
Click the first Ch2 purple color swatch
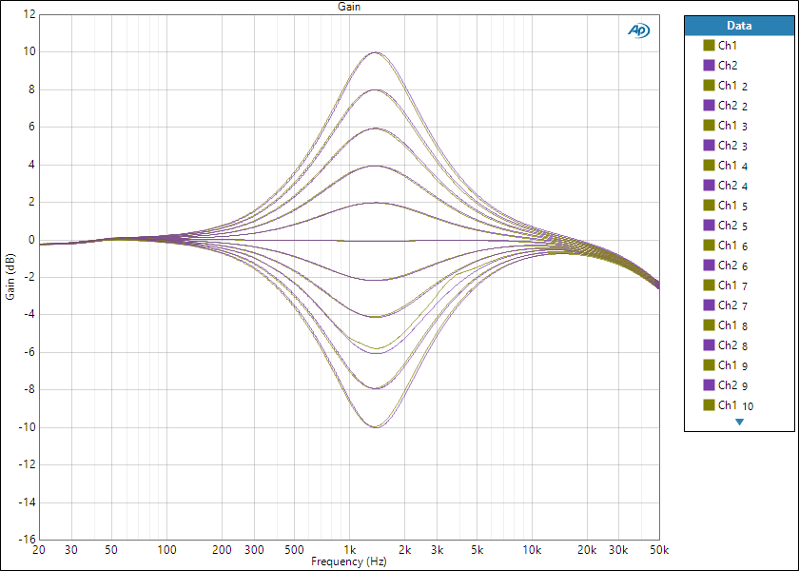[x=709, y=66]
